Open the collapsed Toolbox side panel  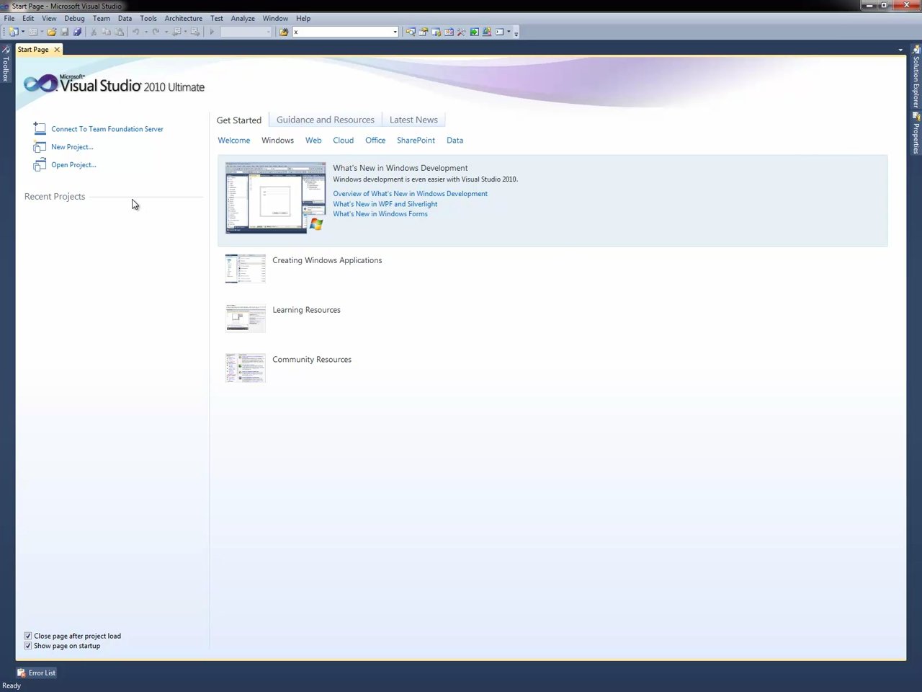click(6, 64)
